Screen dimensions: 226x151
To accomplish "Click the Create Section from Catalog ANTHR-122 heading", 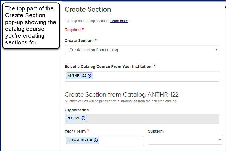I will click(121, 94).
